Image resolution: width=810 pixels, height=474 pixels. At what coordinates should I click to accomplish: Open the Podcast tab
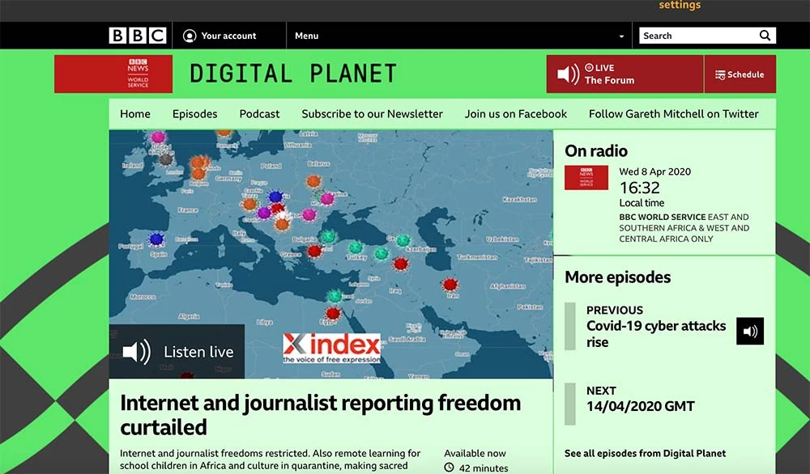[x=259, y=114]
